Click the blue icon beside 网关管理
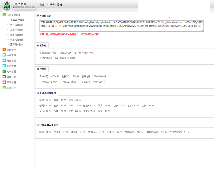 pyautogui.click(x=4, y=55)
